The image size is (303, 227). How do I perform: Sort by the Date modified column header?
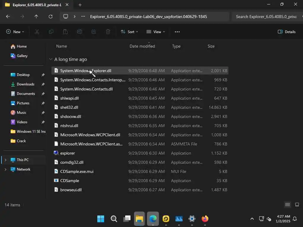pos(142,46)
